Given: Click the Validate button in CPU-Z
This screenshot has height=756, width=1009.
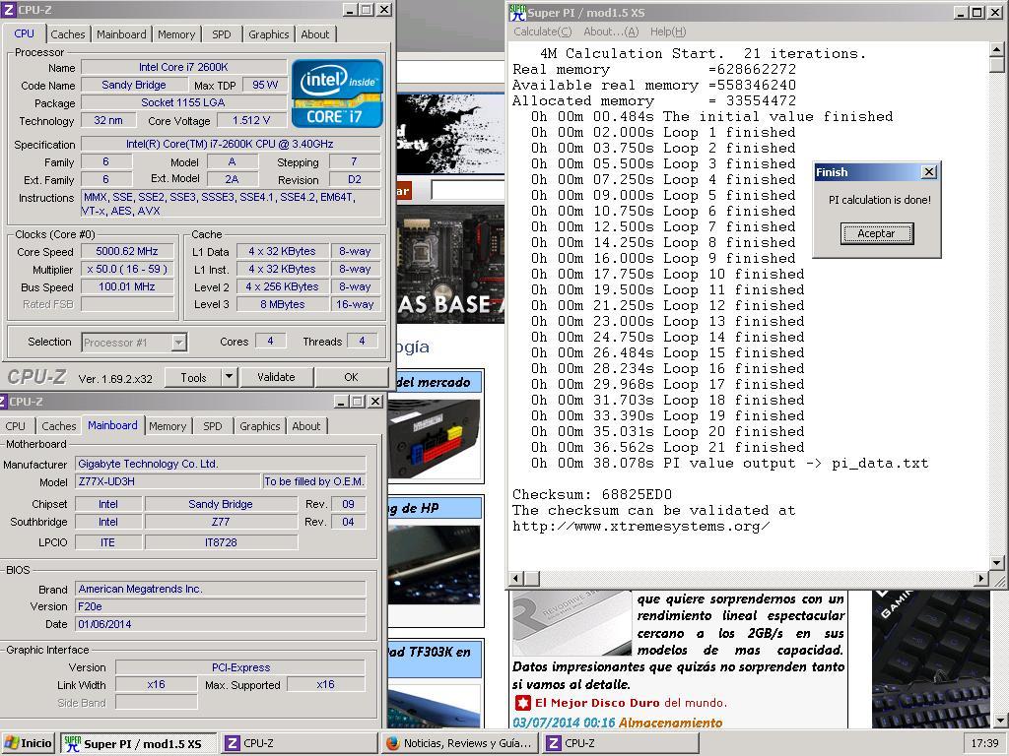Looking at the screenshot, I should pyautogui.click(x=276, y=377).
